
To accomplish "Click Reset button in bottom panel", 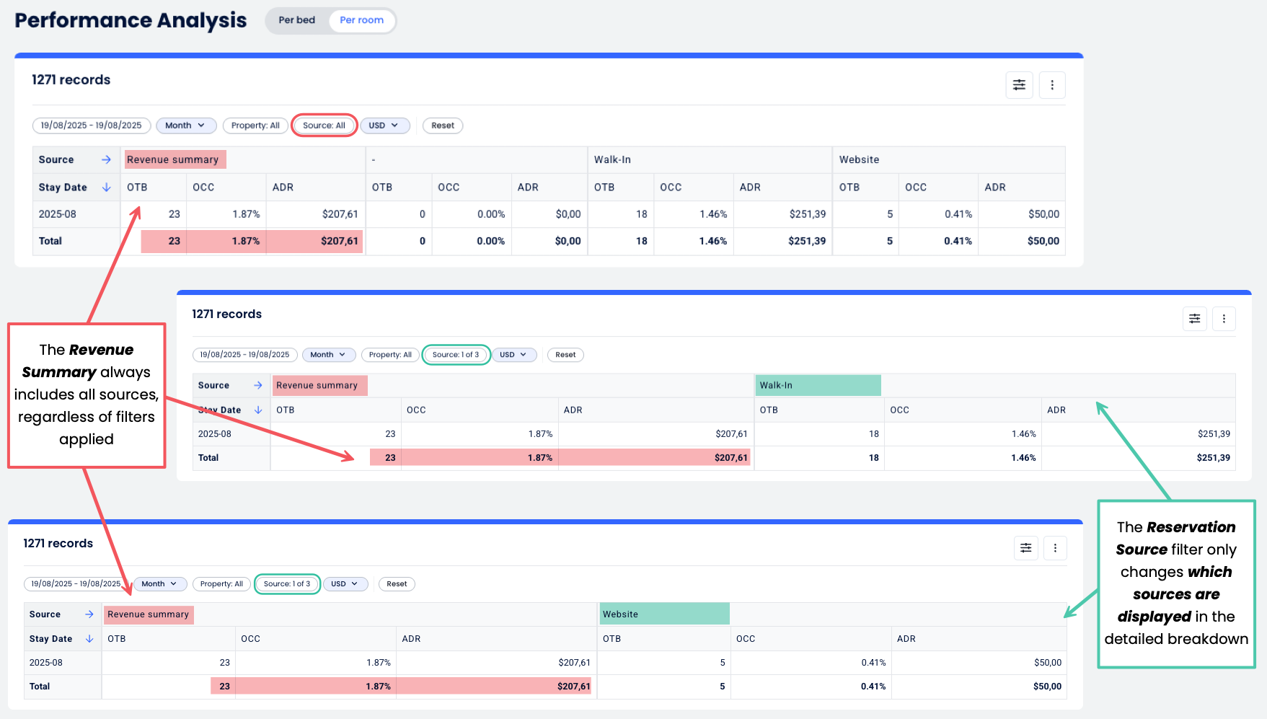I will coord(397,584).
